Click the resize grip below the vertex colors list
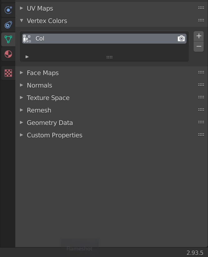Viewport: 208px width, 257px height. tap(109, 57)
